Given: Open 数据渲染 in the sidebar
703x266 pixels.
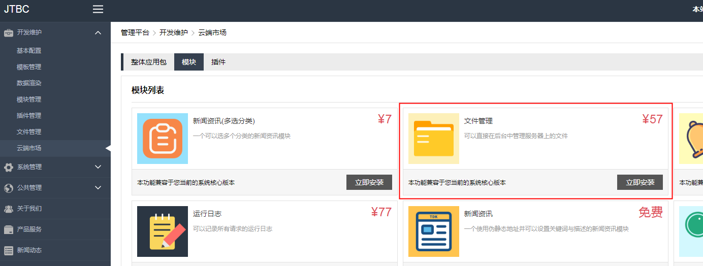Looking at the screenshot, I should [29, 83].
